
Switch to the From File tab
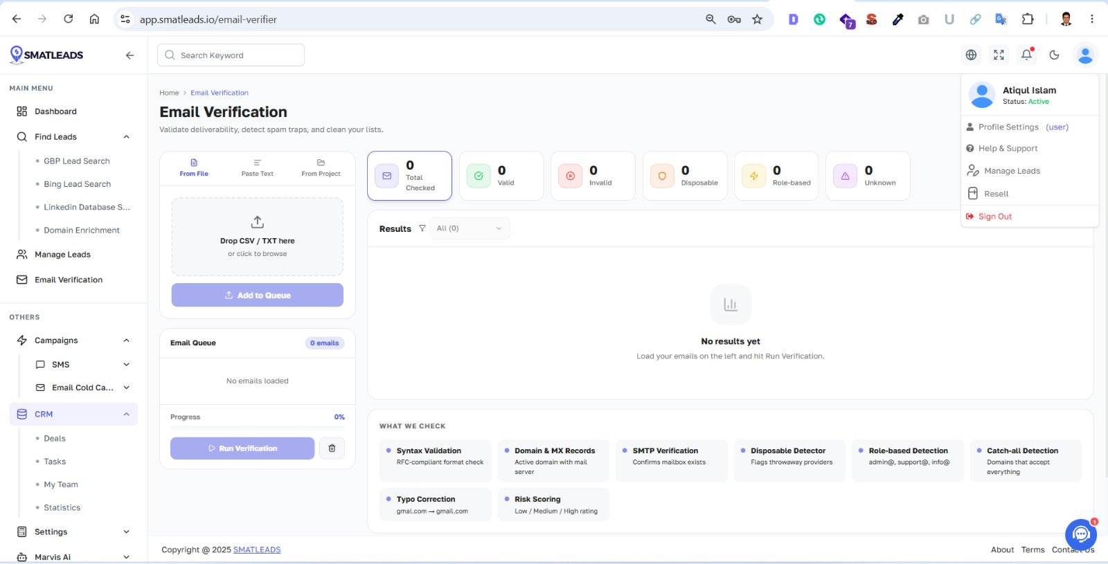(194, 167)
